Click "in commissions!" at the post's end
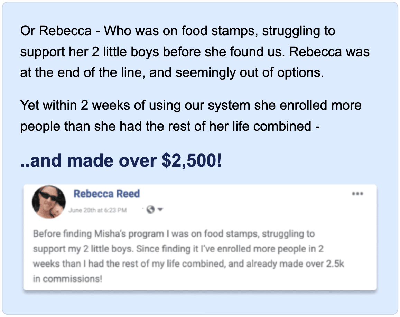The height and width of the screenshot is (317, 400). click(67, 279)
